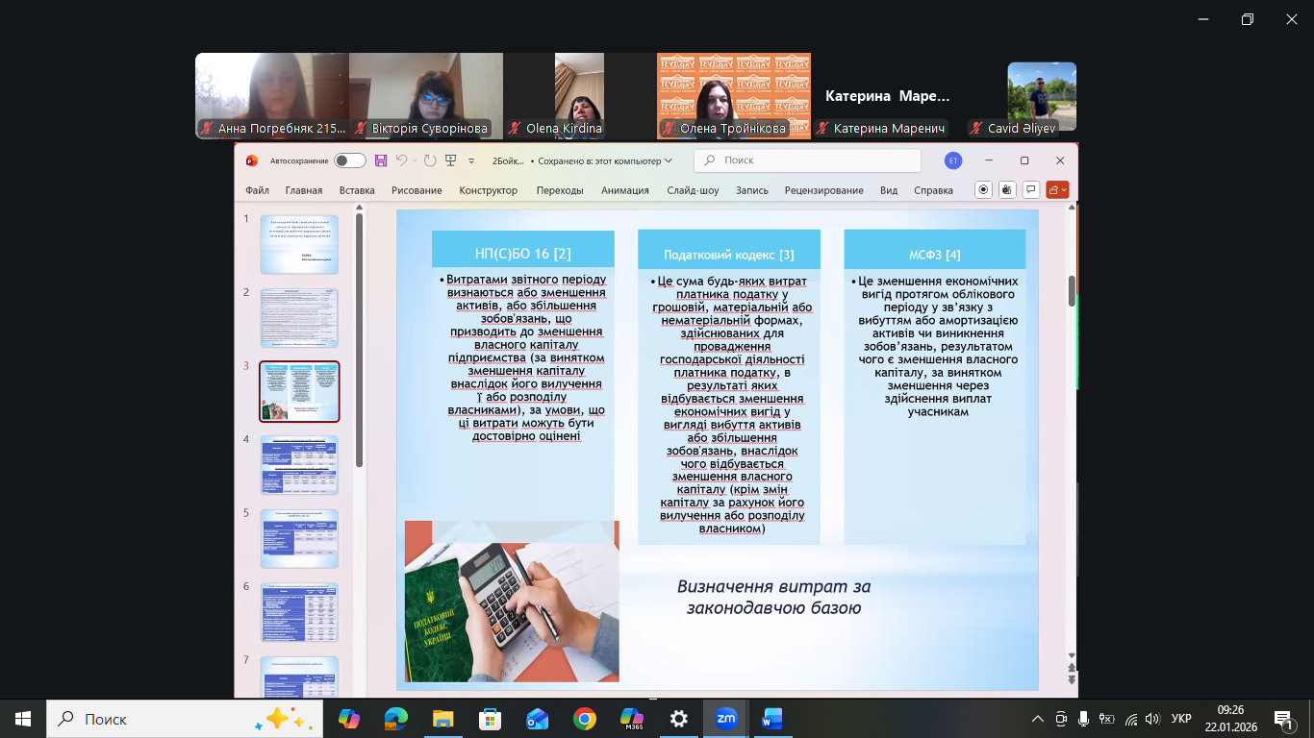Switch to the Анимация tab
1314x738 pixels.
625,190
